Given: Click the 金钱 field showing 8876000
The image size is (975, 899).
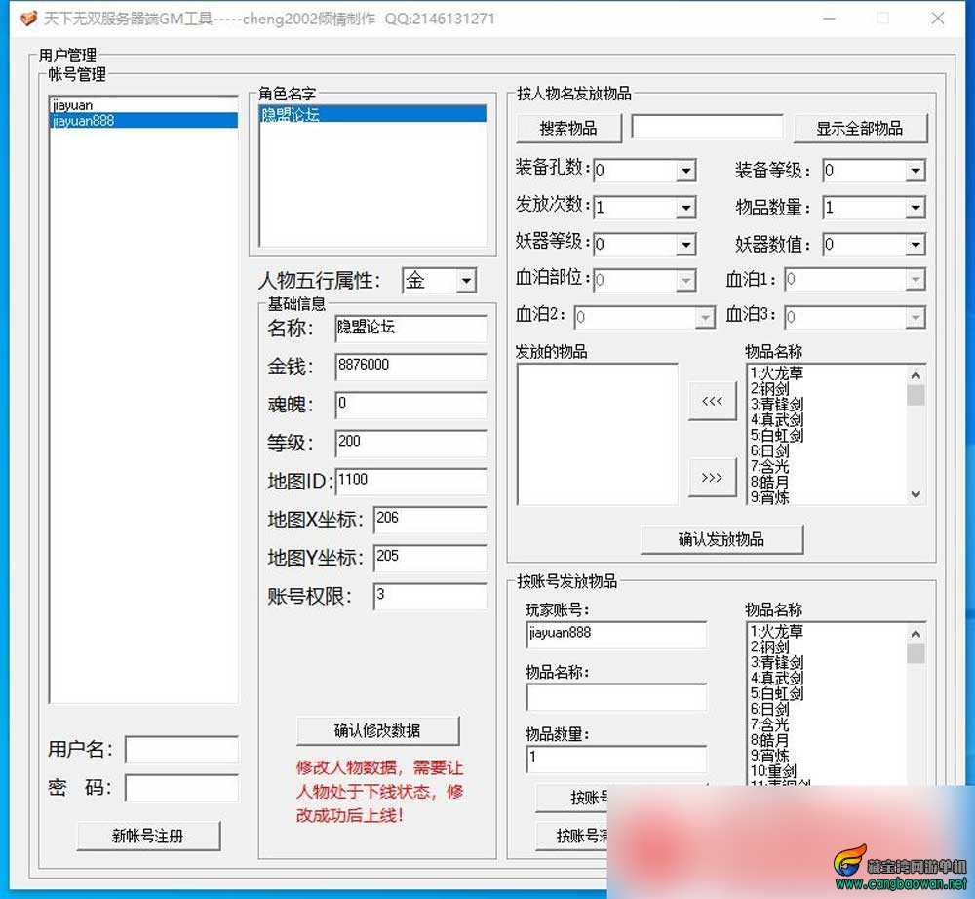Looking at the screenshot, I should [x=410, y=367].
